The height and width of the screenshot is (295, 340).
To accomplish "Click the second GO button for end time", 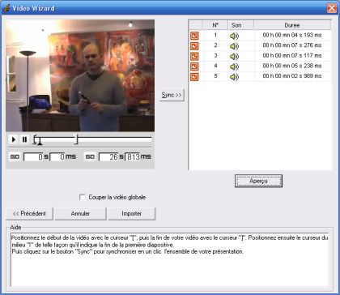I will (x=90, y=156).
